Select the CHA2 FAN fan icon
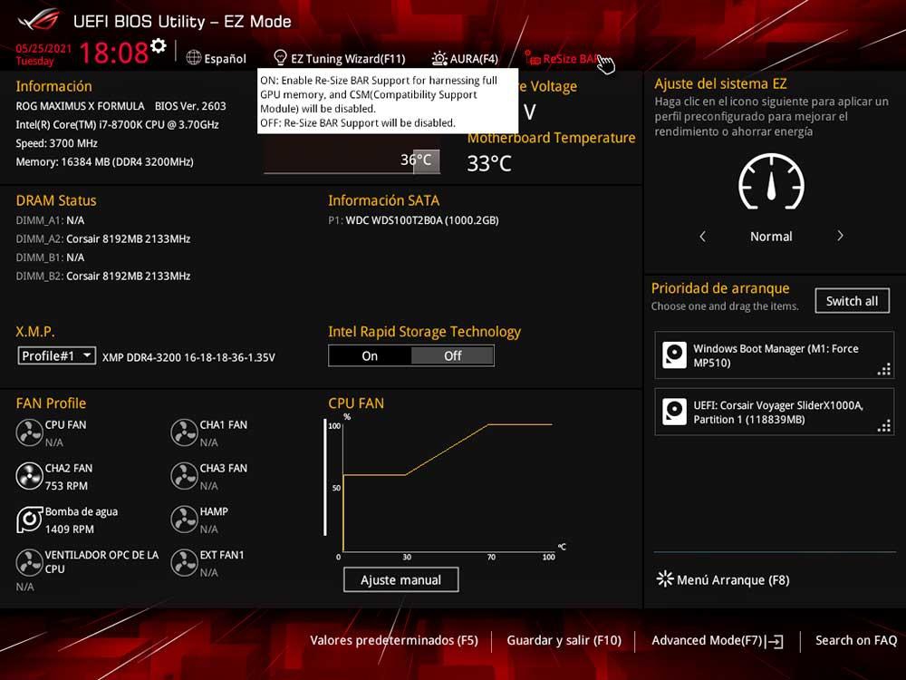The image size is (906, 680). pos(29,476)
